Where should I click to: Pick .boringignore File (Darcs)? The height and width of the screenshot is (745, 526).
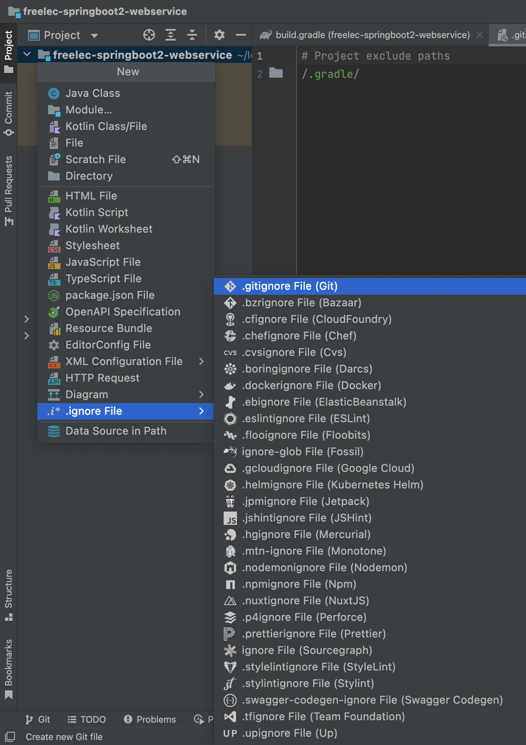click(x=370, y=369)
